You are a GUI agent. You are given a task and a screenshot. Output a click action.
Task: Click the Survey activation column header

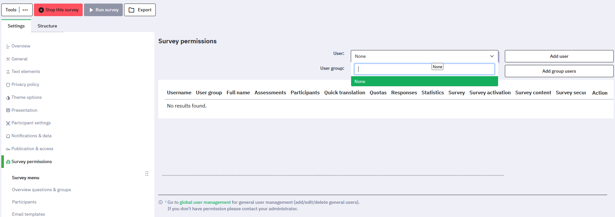[x=490, y=93]
